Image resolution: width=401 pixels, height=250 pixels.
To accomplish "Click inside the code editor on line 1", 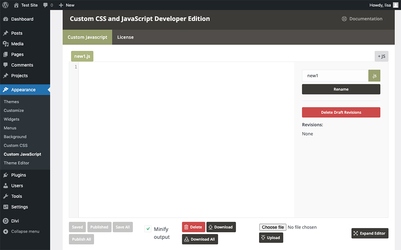I will 186,67.
